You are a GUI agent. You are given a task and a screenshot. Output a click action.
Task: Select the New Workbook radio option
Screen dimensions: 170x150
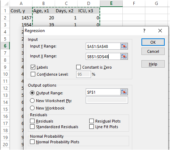pos(32,108)
